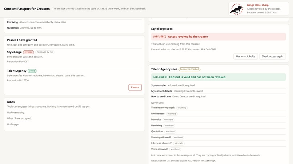The image size is (293, 164).
Task: Click withheld badge beside My likeness
Action: click(172, 114)
